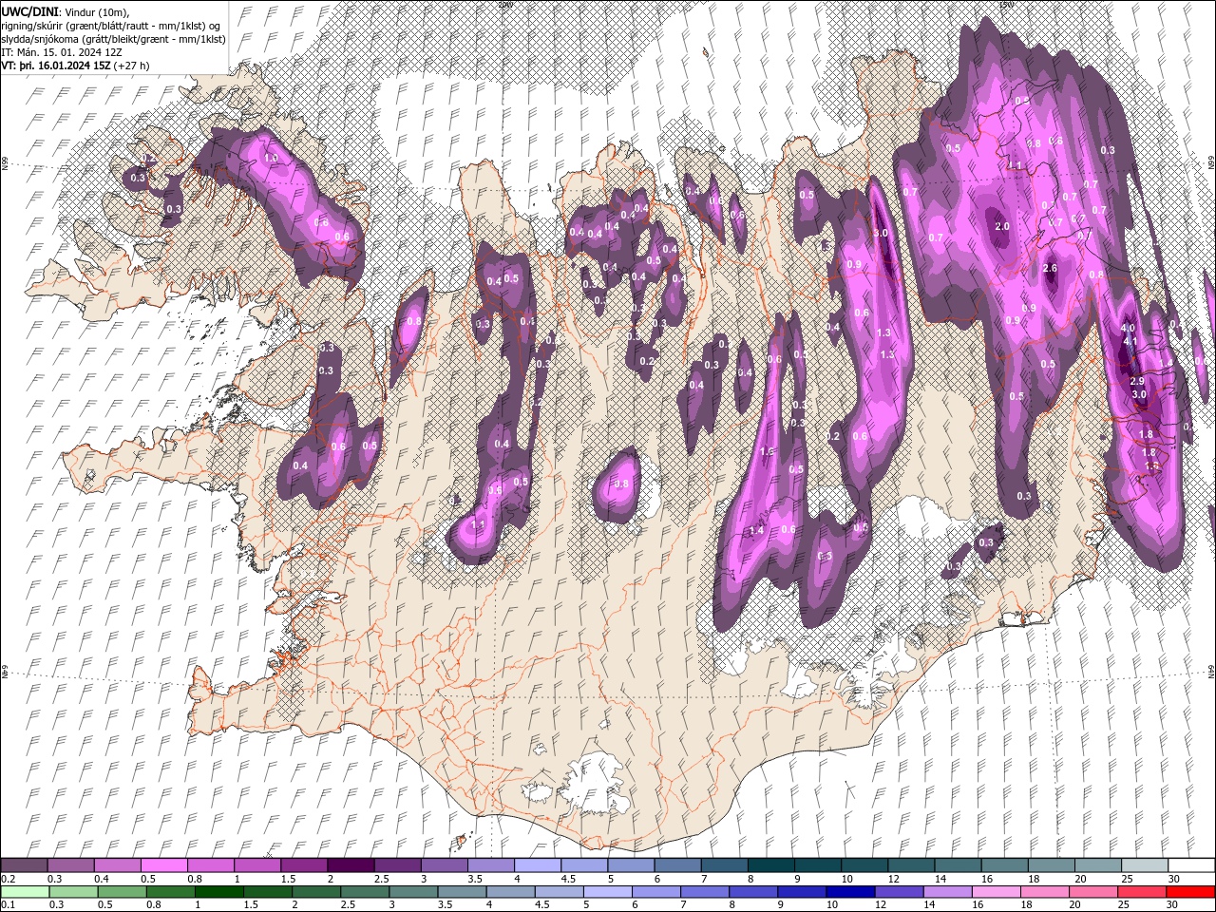Pick the lower legend green swatch between 0.5 and 0.8
This screenshot has height=912, width=1216.
point(122,892)
